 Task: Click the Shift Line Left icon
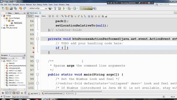(x=89, y=16)
